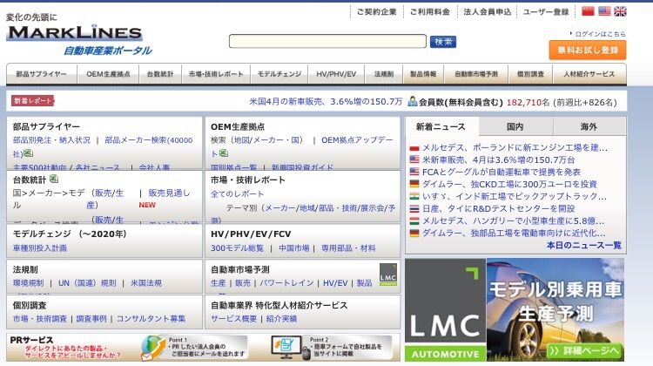This screenshot has height=366, width=653.
Task: Click into the search text field
Action: click(327, 41)
